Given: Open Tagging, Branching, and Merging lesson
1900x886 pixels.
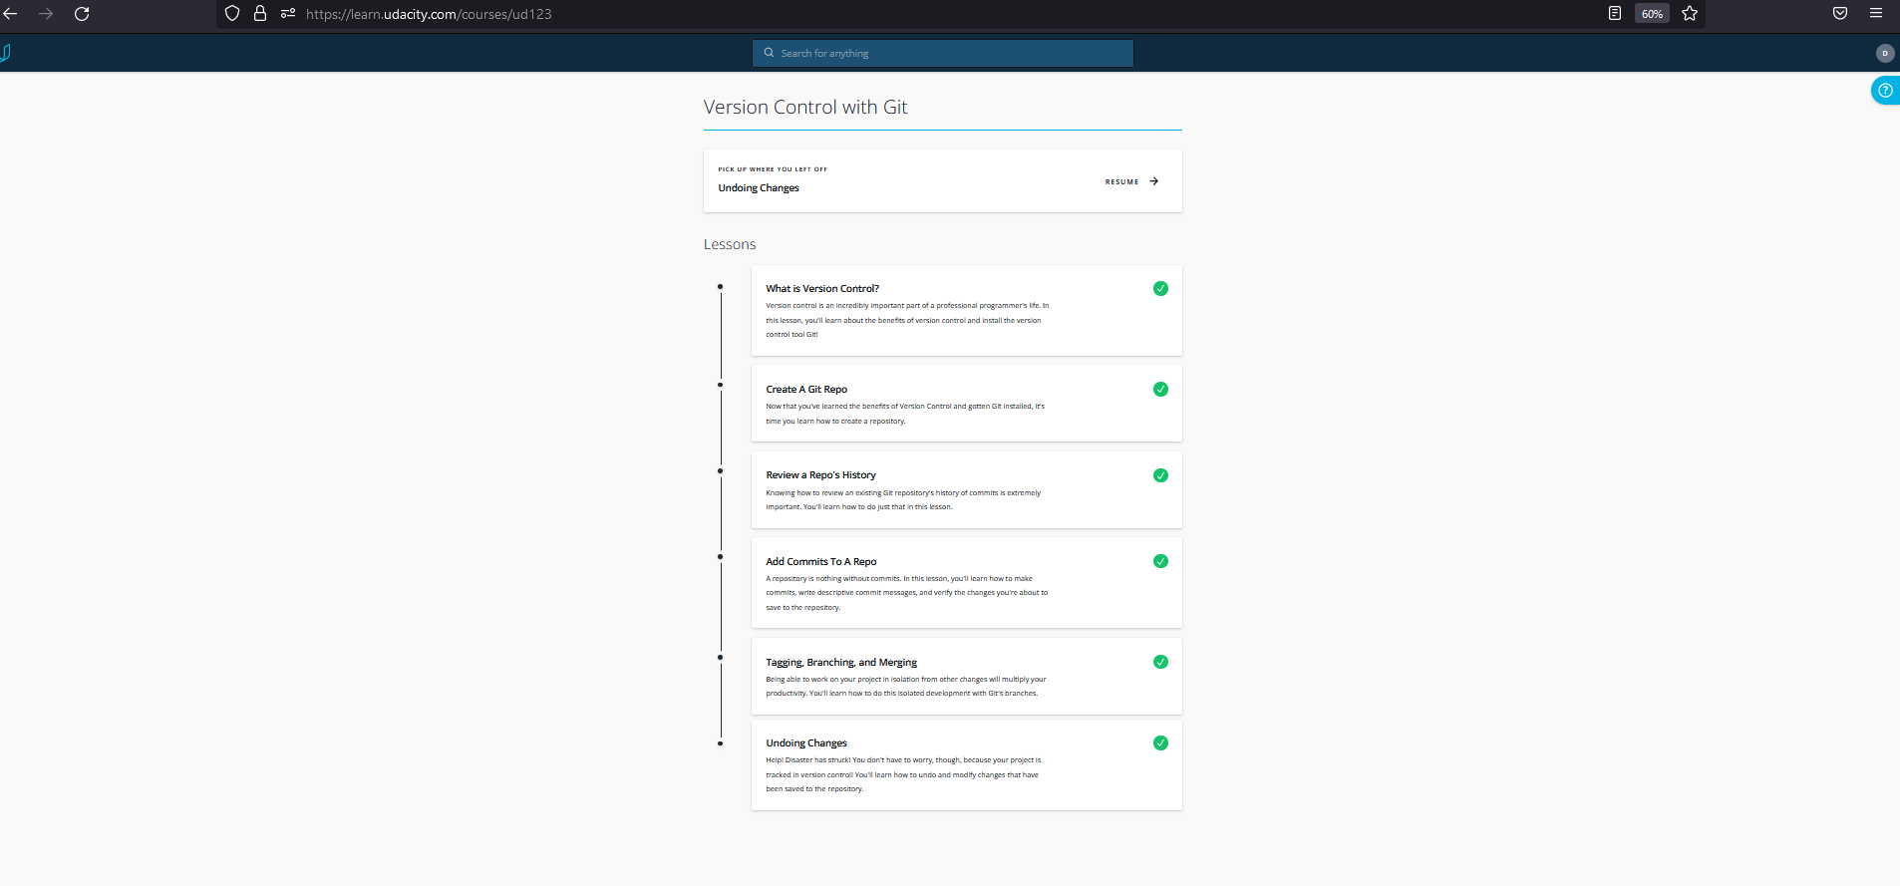Looking at the screenshot, I should point(841,663).
